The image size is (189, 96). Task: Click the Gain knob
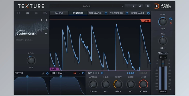[x=163, y=22]
